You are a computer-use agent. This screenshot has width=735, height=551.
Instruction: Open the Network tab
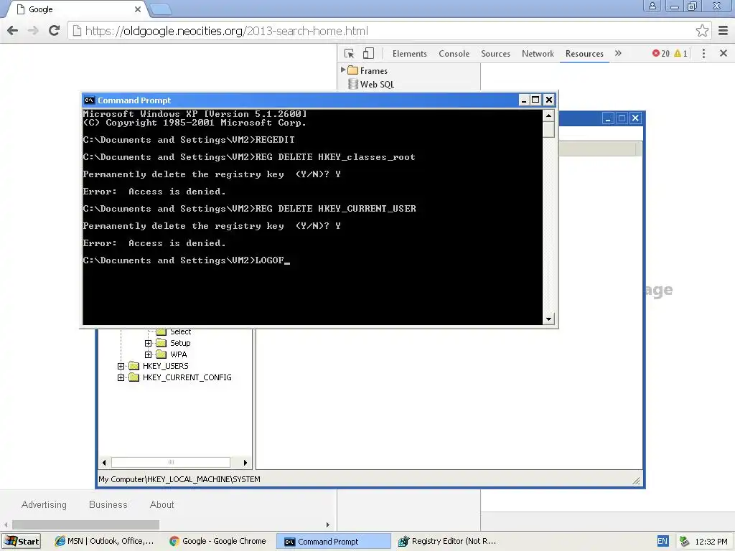coord(538,54)
